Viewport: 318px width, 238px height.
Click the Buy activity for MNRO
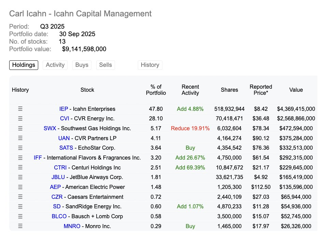tap(190, 226)
